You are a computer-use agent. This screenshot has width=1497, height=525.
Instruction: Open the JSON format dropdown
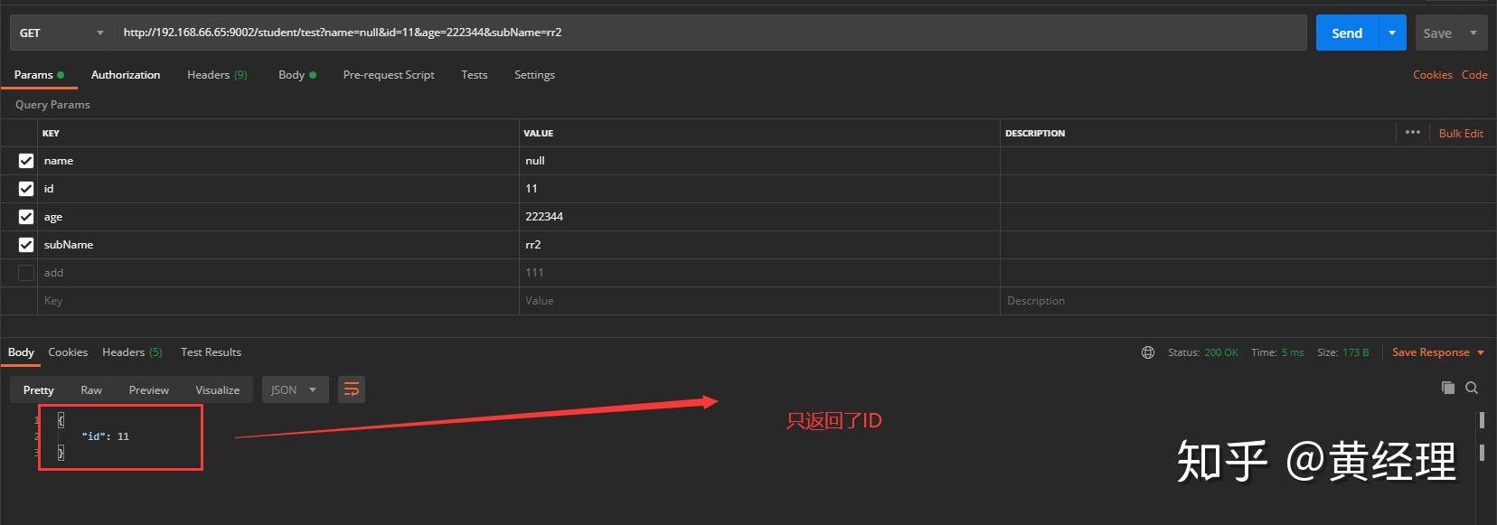[x=295, y=389]
